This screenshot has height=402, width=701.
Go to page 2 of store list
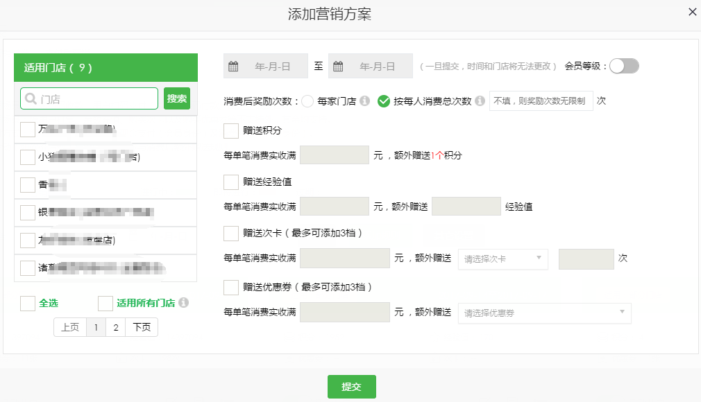[x=115, y=327]
